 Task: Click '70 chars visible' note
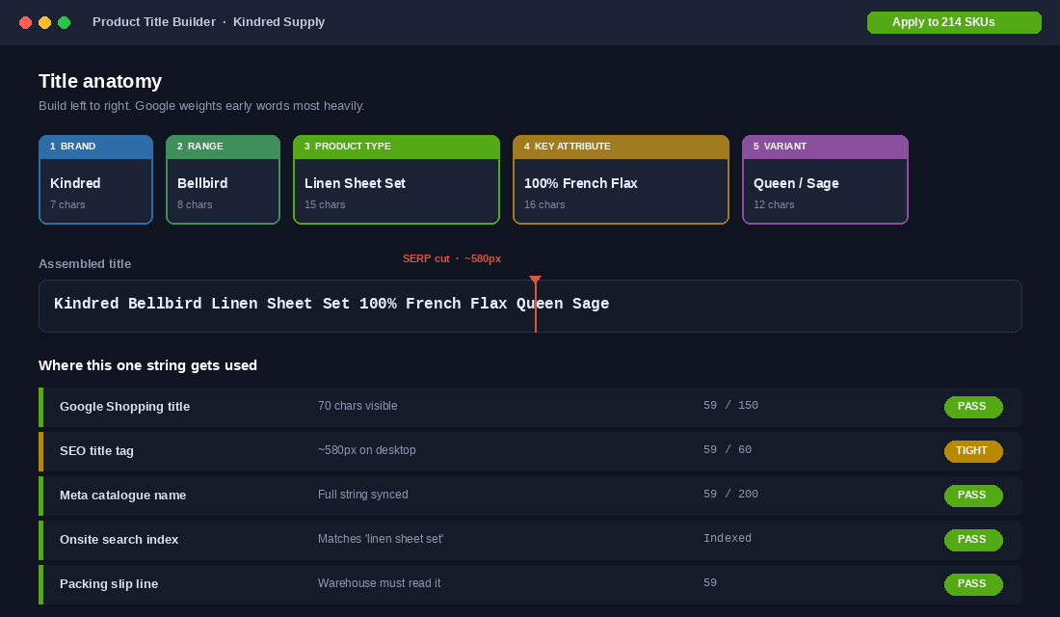point(358,406)
